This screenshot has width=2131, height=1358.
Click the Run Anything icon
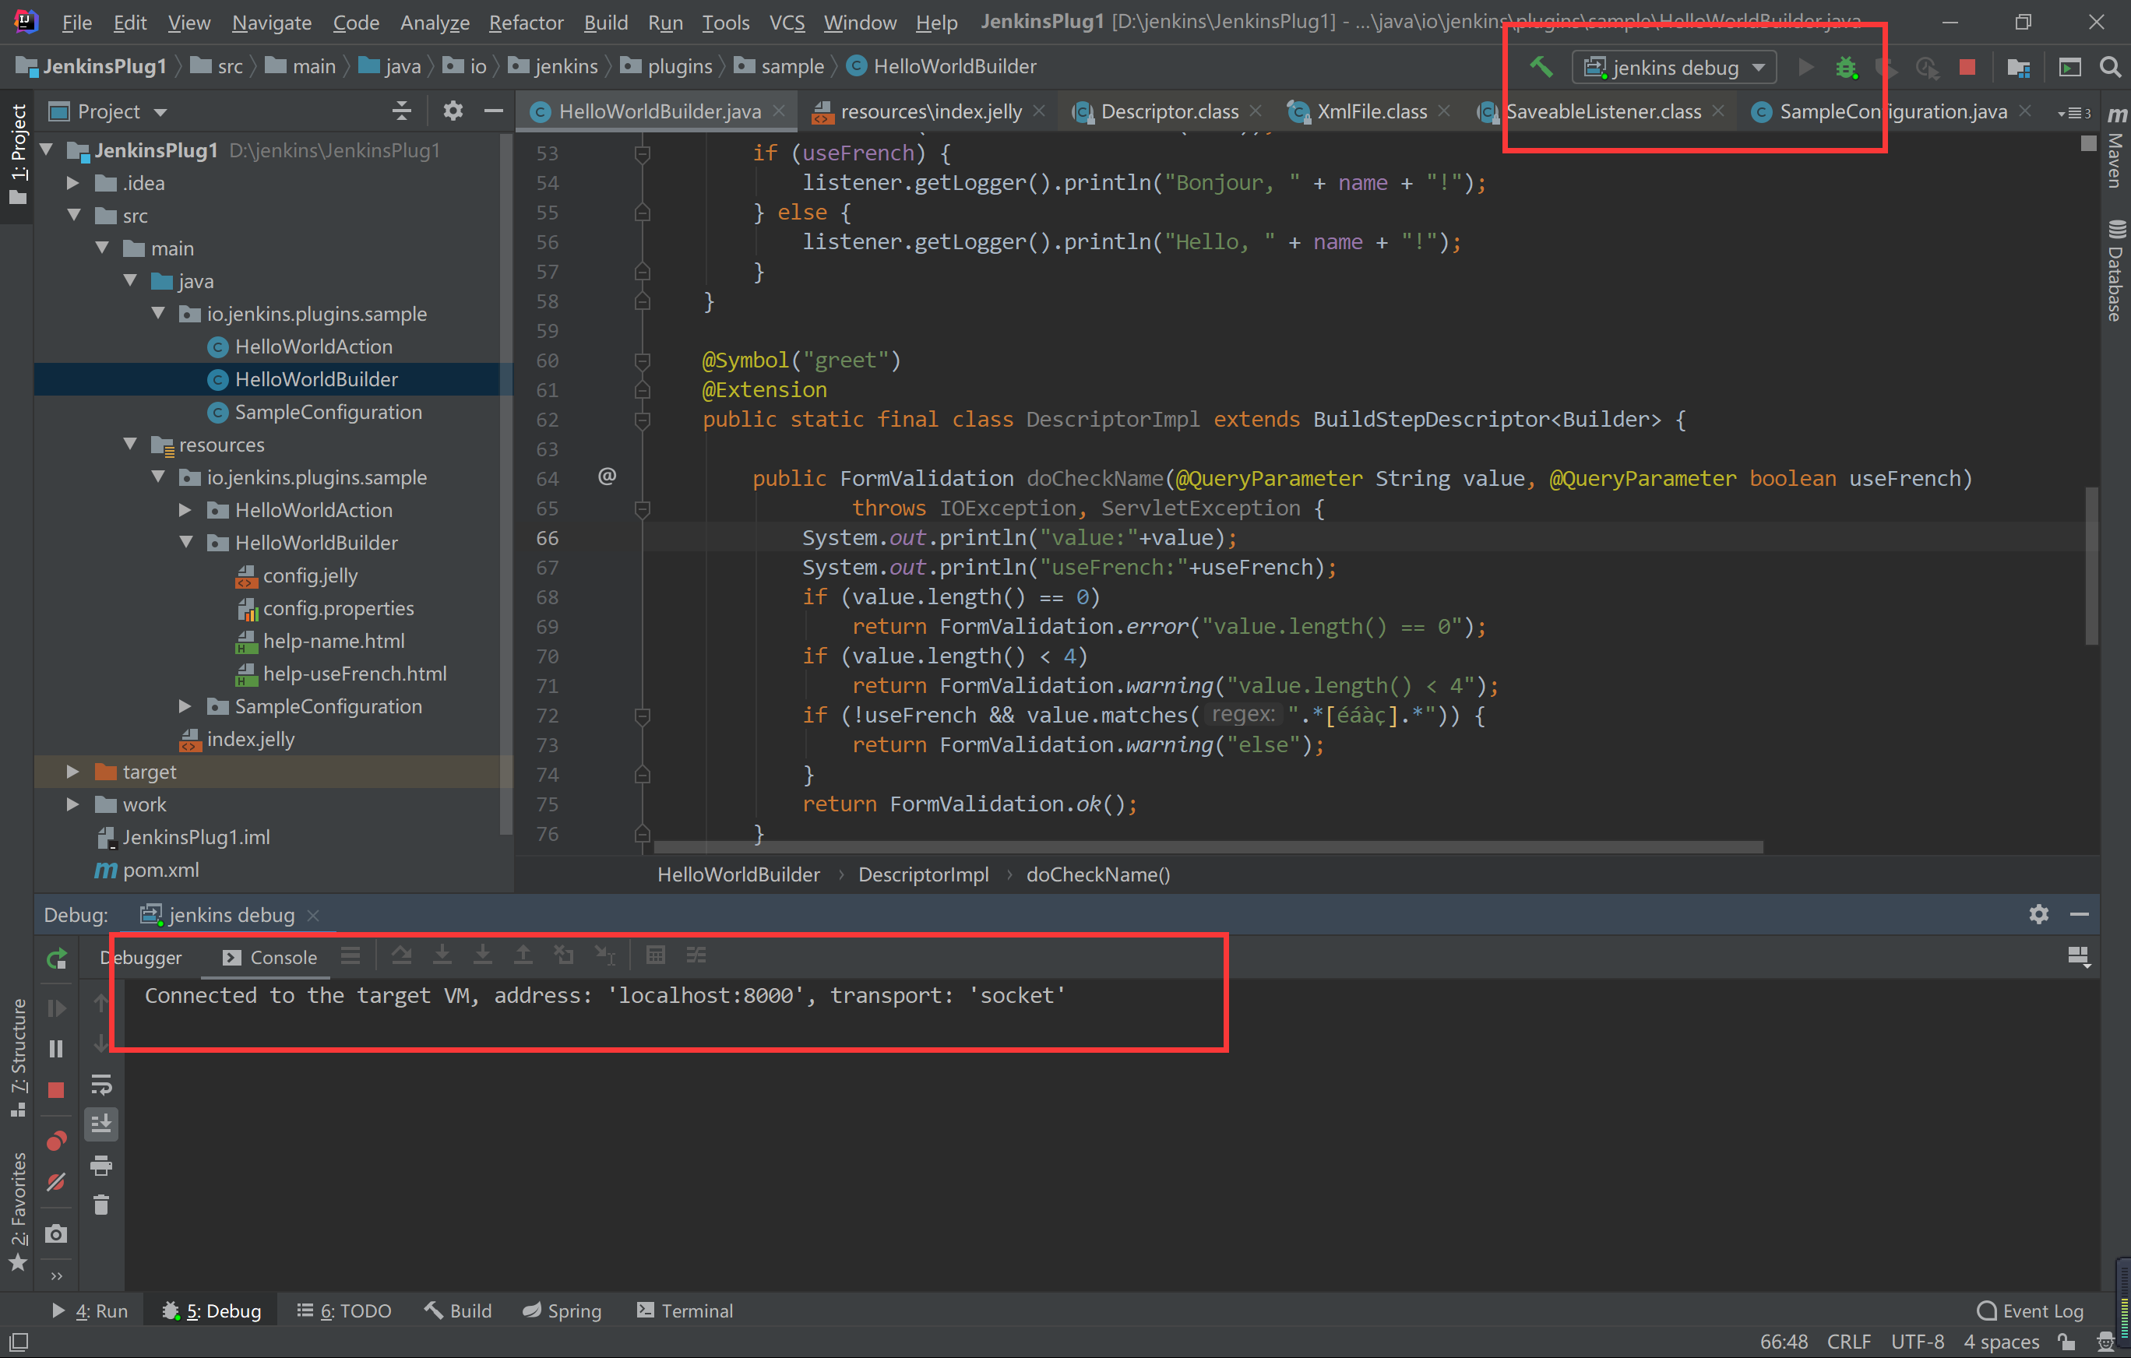coord(2069,67)
